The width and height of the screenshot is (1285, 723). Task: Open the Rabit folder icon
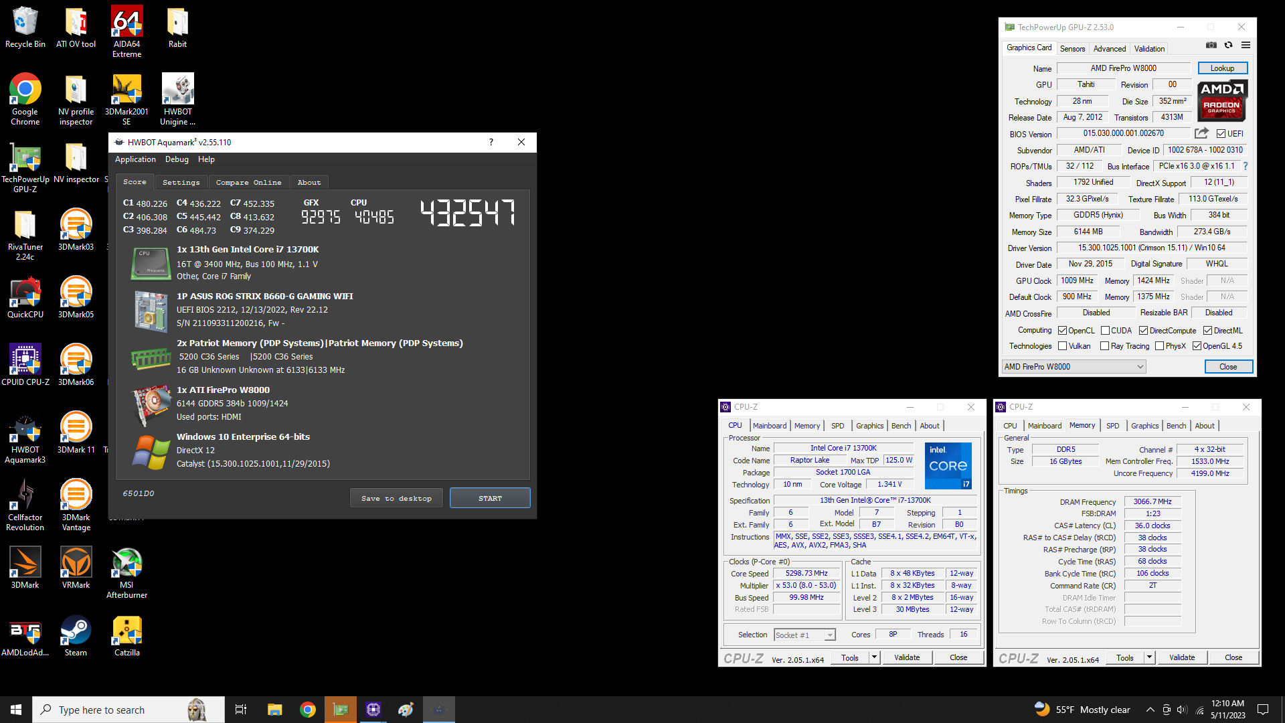[177, 27]
